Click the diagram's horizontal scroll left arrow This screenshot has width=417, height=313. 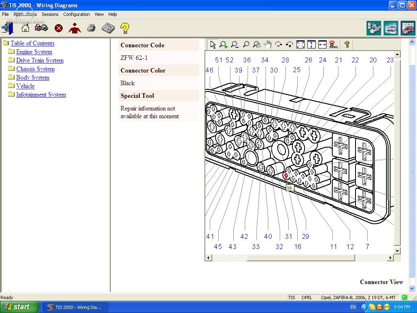click(x=208, y=258)
